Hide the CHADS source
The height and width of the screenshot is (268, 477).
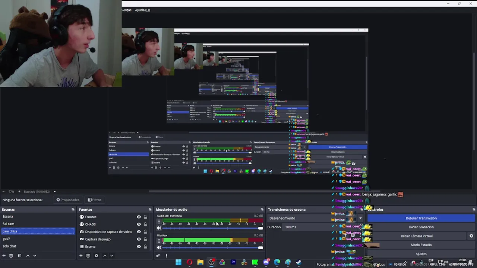click(139, 224)
